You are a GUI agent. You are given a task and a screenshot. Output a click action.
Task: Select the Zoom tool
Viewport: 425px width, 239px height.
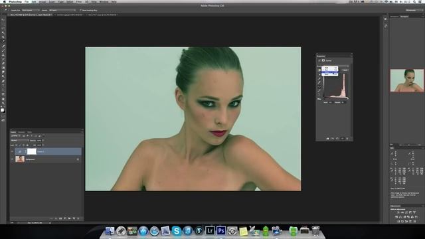tap(3, 103)
